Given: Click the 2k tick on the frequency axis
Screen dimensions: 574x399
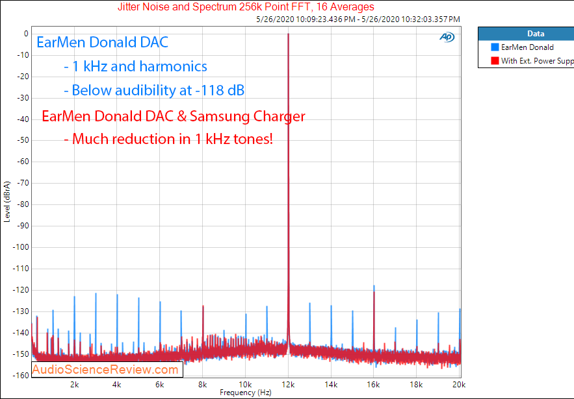Looking at the screenshot, I should point(75,384).
